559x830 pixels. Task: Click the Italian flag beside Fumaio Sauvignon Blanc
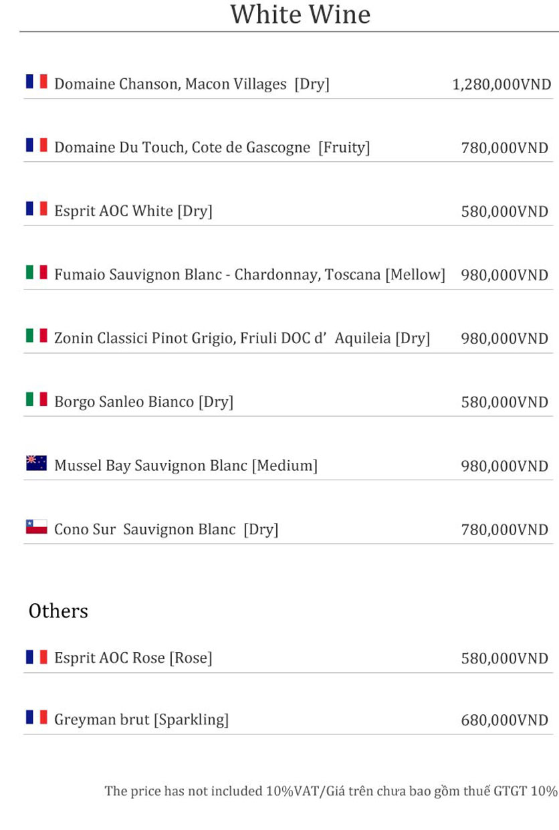[x=36, y=272]
